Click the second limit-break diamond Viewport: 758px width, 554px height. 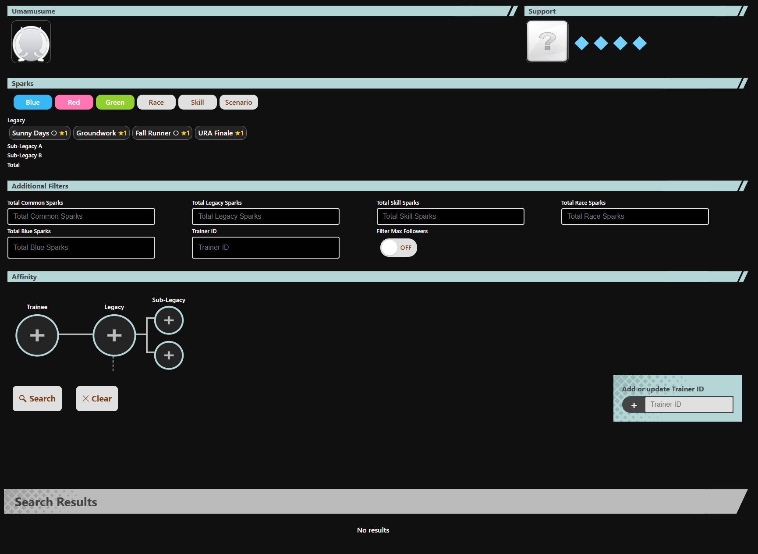601,43
